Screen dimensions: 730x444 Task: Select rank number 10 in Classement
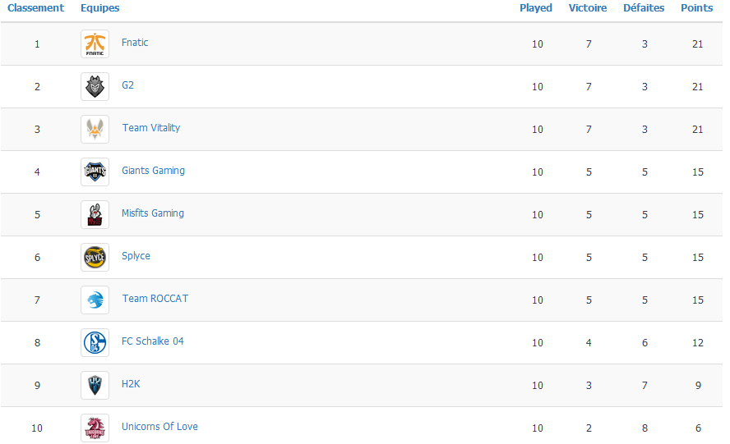[x=37, y=428]
